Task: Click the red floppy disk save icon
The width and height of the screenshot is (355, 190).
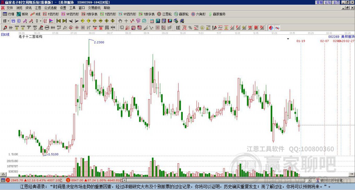Action: [170, 21]
